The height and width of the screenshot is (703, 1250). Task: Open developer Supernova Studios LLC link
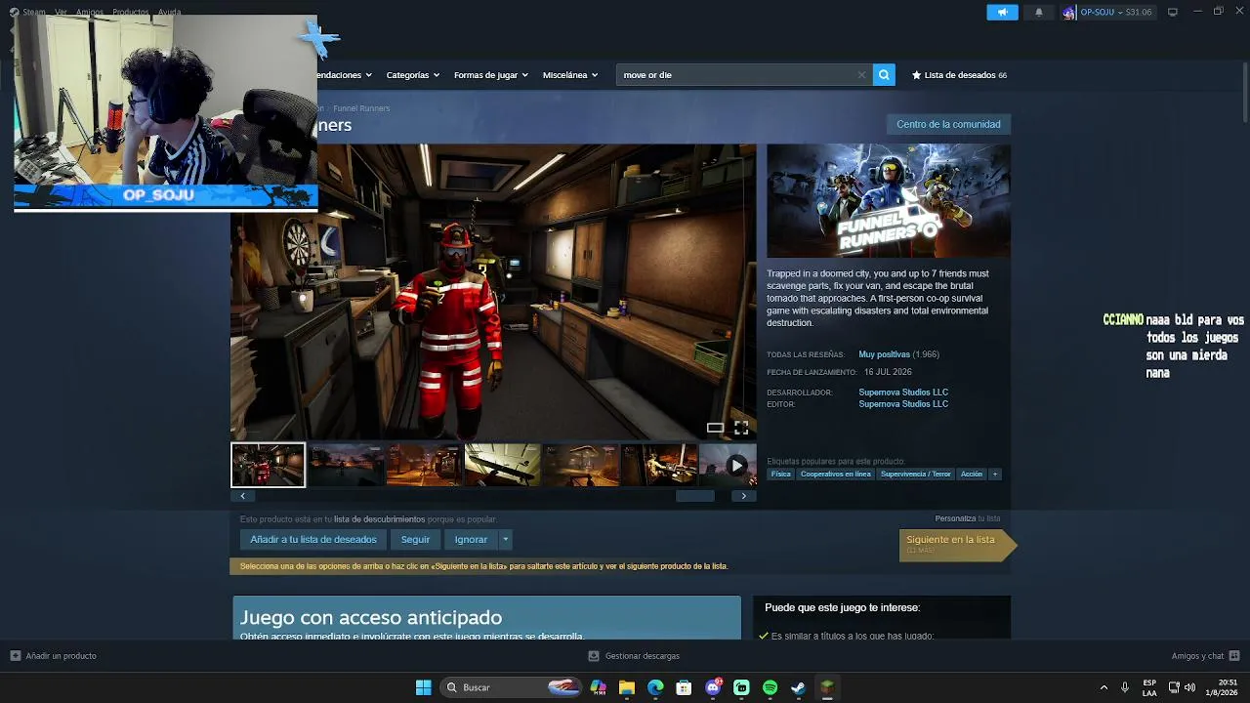click(903, 393)
